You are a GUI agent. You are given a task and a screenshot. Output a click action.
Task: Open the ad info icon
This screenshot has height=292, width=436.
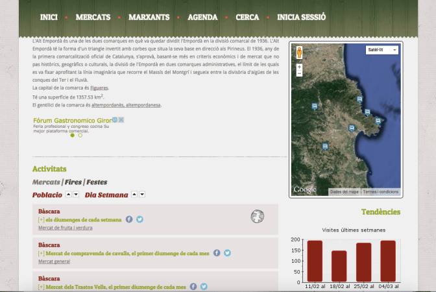[x=115, y=120]
